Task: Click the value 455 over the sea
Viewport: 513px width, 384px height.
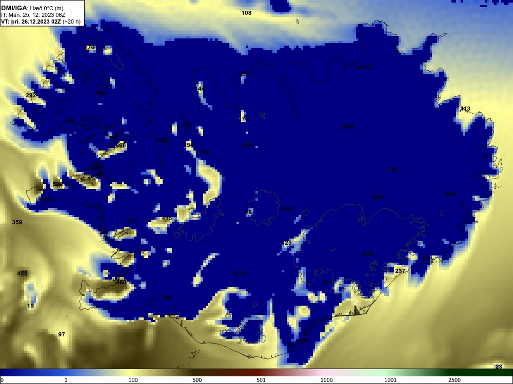Action: pos(22,273)
